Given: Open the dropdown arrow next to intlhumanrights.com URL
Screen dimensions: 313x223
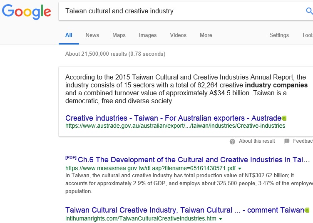Looking at the screenshot, I should point(221,219).
